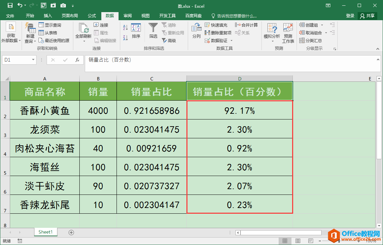Screen dimensions: 383x245
Task: Switch to 开发工具 tab
Action: coord(168,16)
